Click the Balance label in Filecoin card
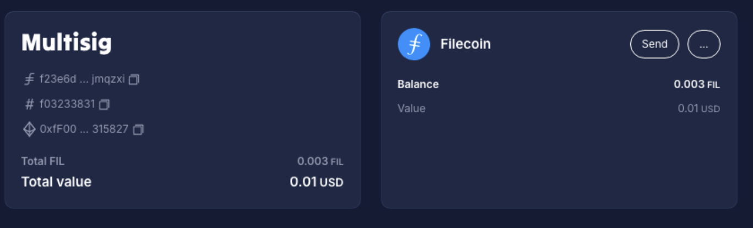753x228 pixels. tap(418, 84)
